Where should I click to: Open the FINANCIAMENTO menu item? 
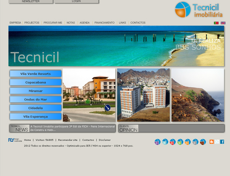click(x=104, y=23)
